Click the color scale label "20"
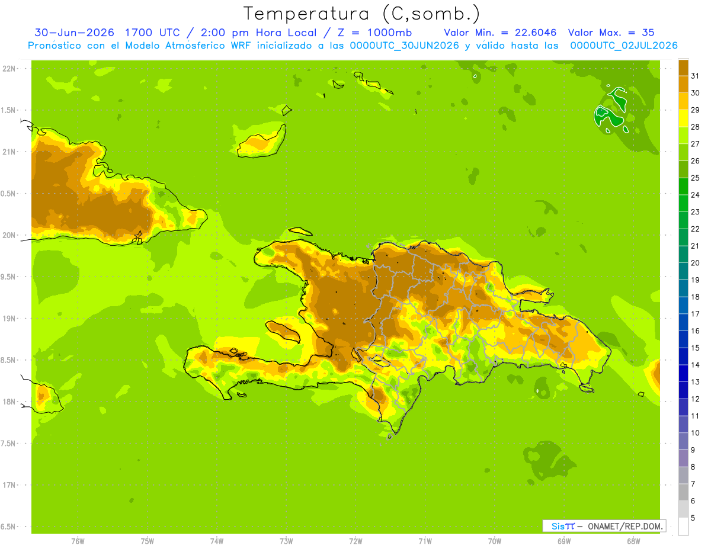This screenshot has width=711, height=549. coord(696,263)
